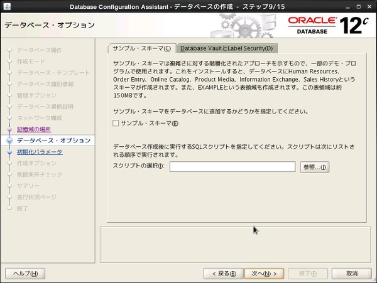Minimize the Database Configuration Assistant window

tap(347, 7)
